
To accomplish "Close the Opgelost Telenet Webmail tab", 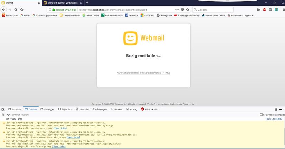I will (81, 3).
